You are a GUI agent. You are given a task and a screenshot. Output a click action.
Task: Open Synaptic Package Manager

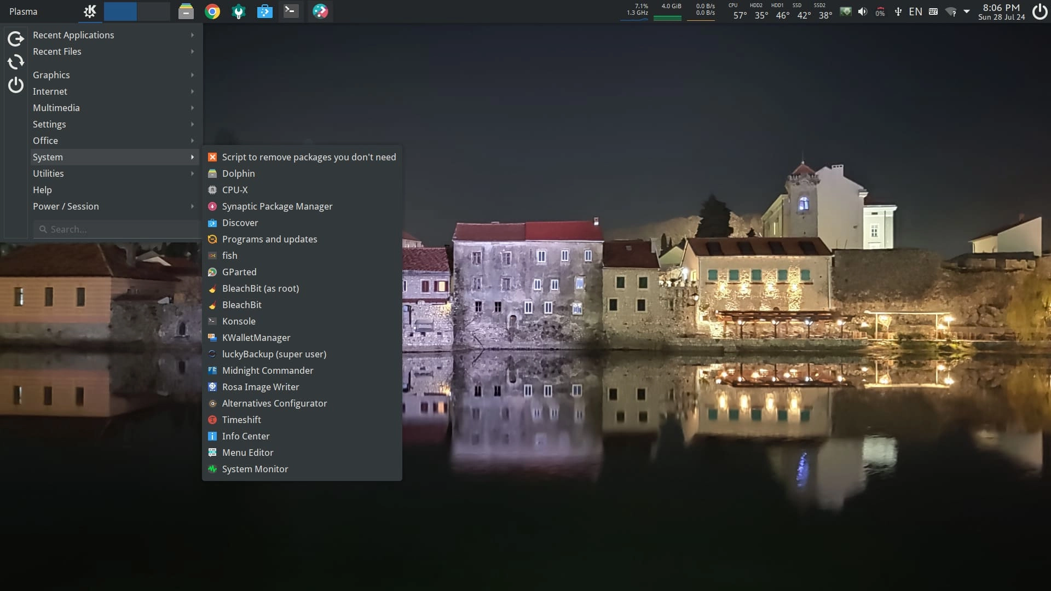coord(302,206)
